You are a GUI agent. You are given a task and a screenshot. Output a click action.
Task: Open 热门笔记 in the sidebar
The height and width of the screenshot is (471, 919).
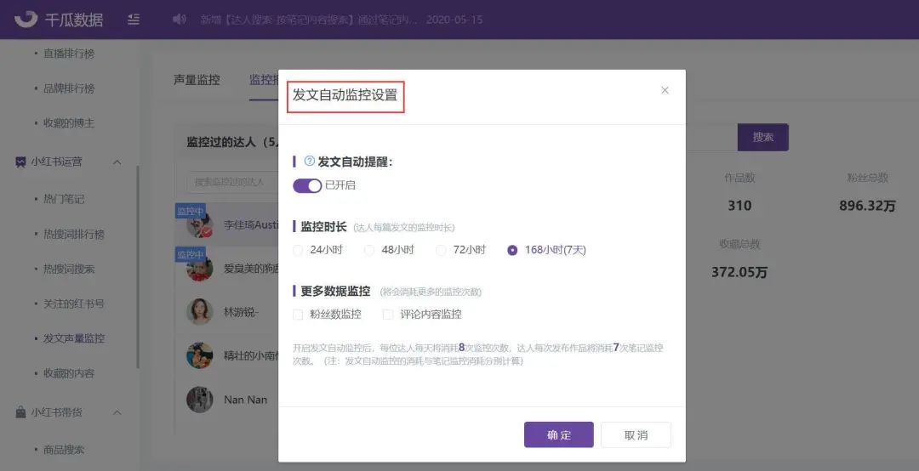pos(64,199)
